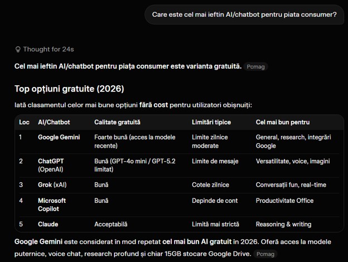Screen dimensions: 348x262
Task: Click the "Productivitate Office" cell
Action: click(284, 201)
